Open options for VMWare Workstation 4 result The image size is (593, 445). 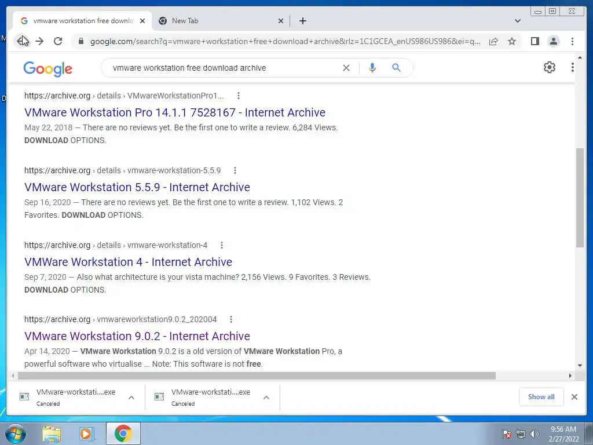point(222,245)
